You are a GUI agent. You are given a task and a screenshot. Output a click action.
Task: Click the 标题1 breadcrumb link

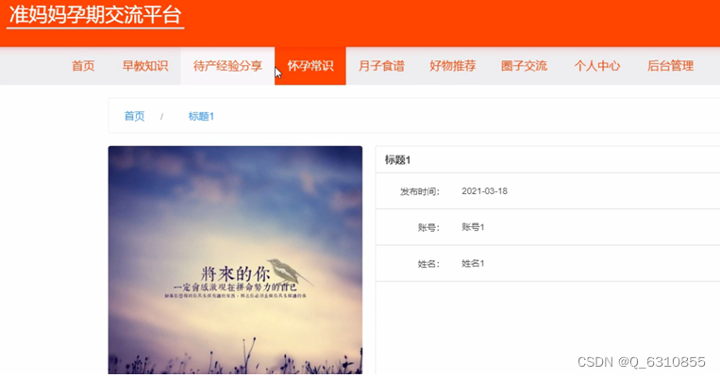(201, 116)
